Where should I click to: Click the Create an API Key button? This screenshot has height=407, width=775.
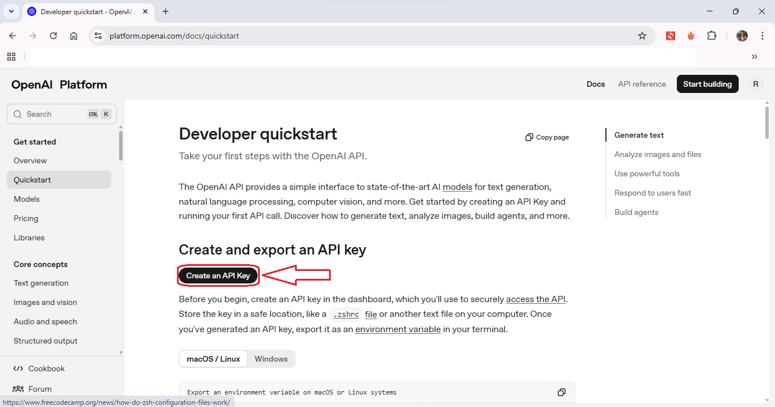(x=218, y=275)
